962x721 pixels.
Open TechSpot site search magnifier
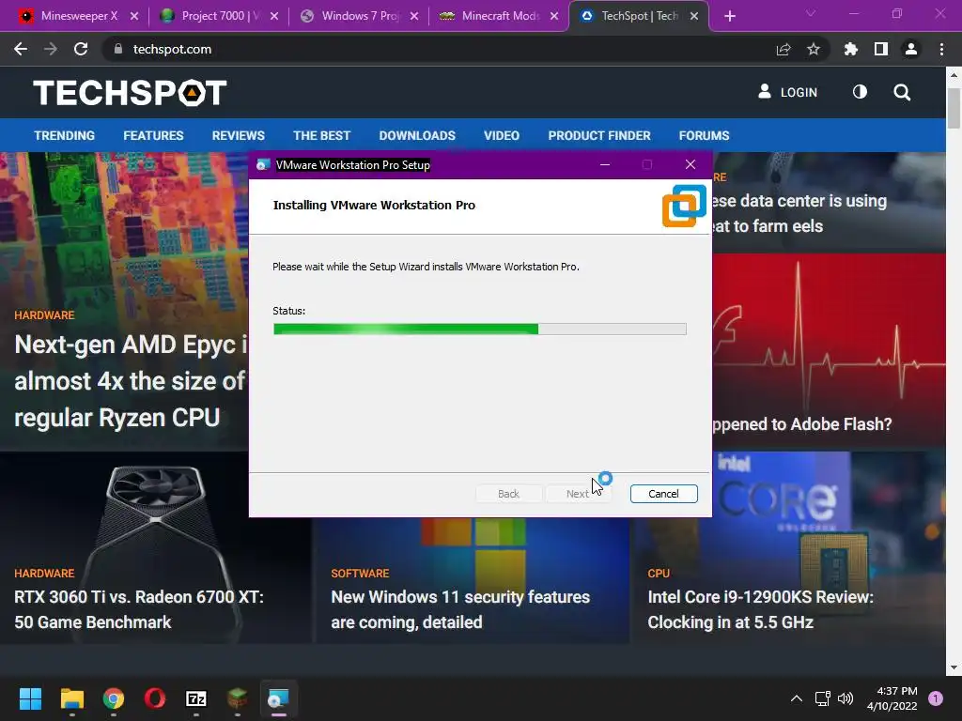tap(902, 93)
